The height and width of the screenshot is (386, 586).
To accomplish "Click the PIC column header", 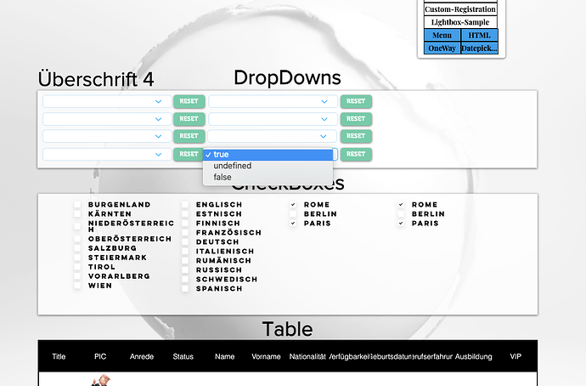I will (100, 356).
